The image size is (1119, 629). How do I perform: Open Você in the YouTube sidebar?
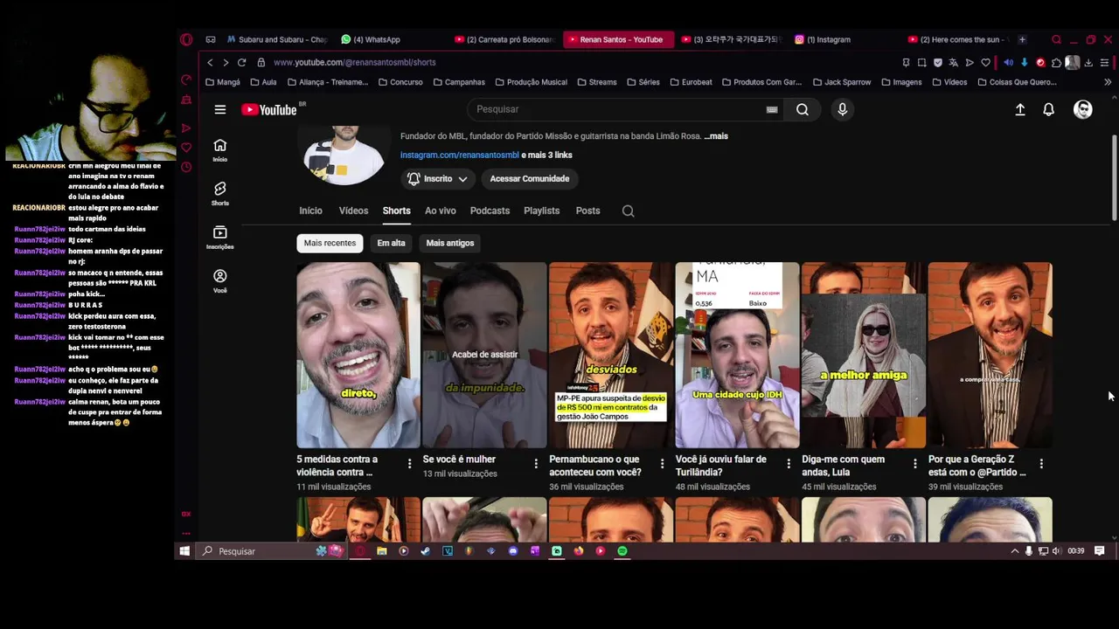(220, 280)
